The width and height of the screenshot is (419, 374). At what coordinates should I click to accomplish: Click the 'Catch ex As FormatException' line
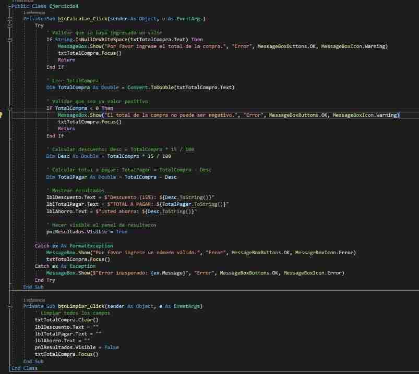[74, 245]
